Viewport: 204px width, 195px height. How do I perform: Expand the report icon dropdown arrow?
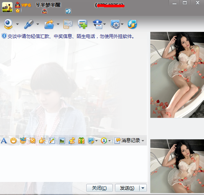coord(104,24)
